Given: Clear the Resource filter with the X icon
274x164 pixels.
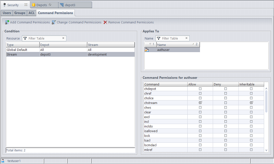Looking at the screenshot, I should (63, 38).
